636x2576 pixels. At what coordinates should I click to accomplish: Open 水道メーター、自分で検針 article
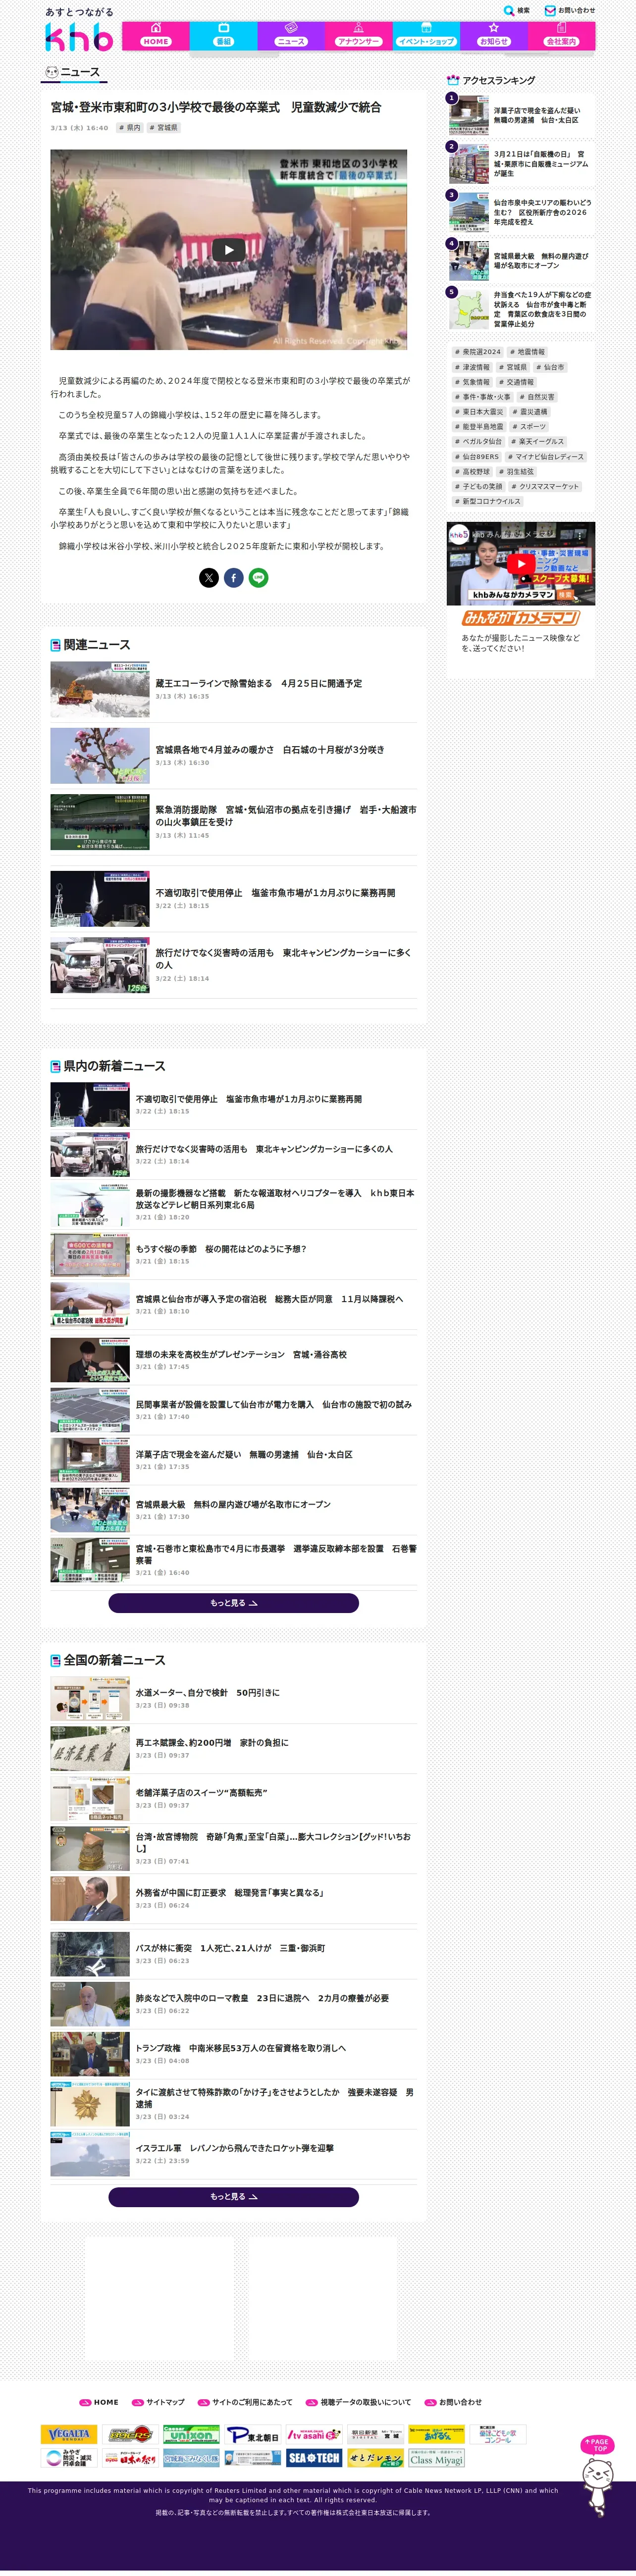pos(234,1698)
